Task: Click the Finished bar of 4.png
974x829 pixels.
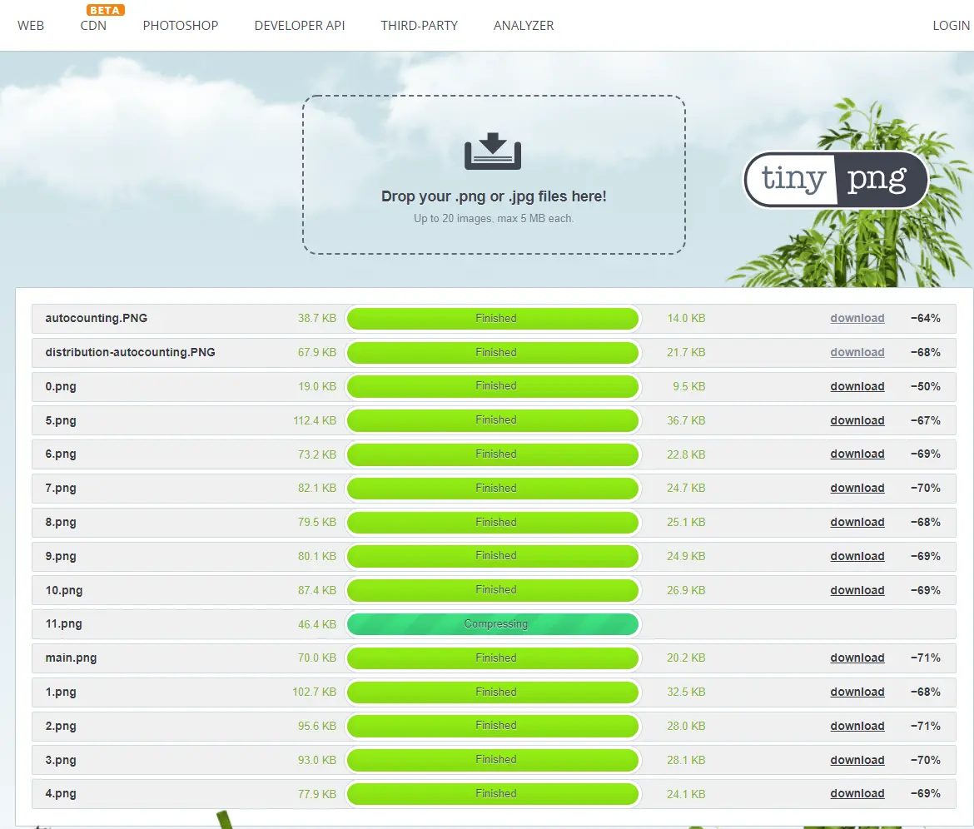Action: coord(493,793)
